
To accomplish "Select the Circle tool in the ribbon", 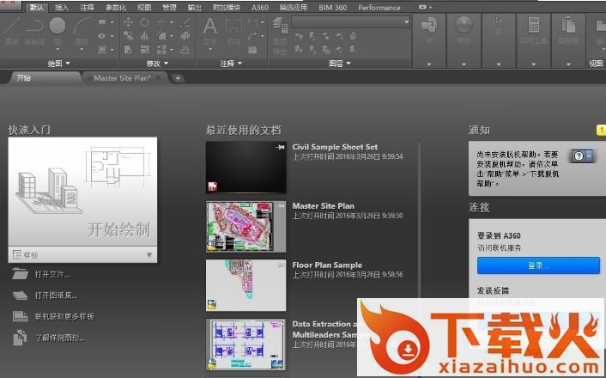I will tap(58, 27).
